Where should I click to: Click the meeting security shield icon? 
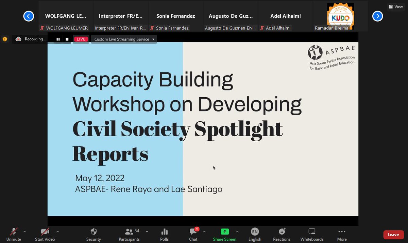pos(5,39)
